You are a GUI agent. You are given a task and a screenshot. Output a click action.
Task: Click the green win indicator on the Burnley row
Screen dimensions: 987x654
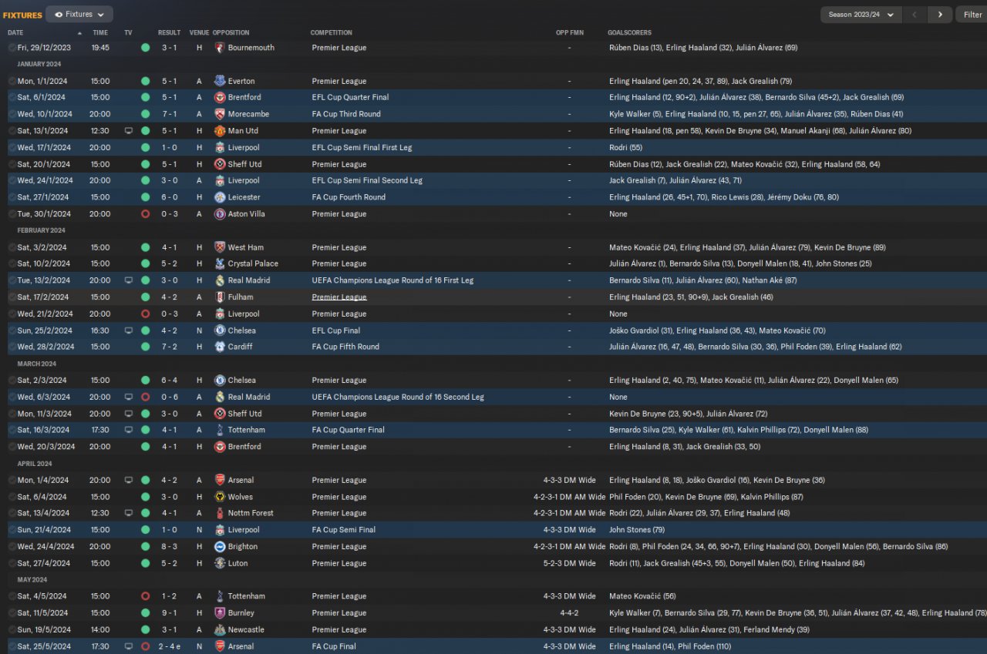click(x=145, y=613)
